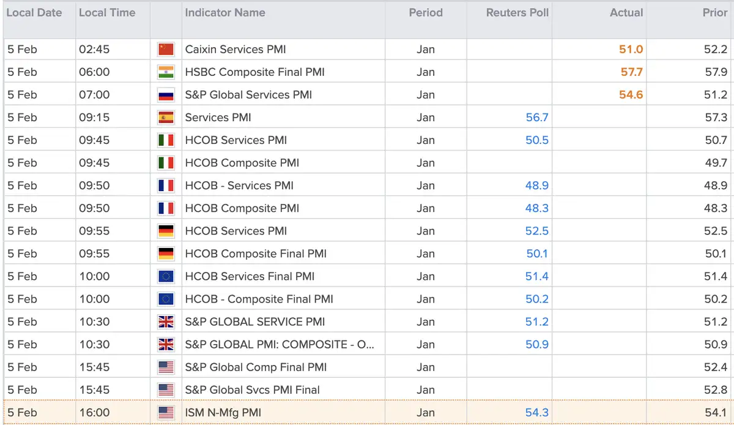The image size is (734, 425).
Task: Click EU flag icon beside HCOB Services Final PMI
Action: 166,276
